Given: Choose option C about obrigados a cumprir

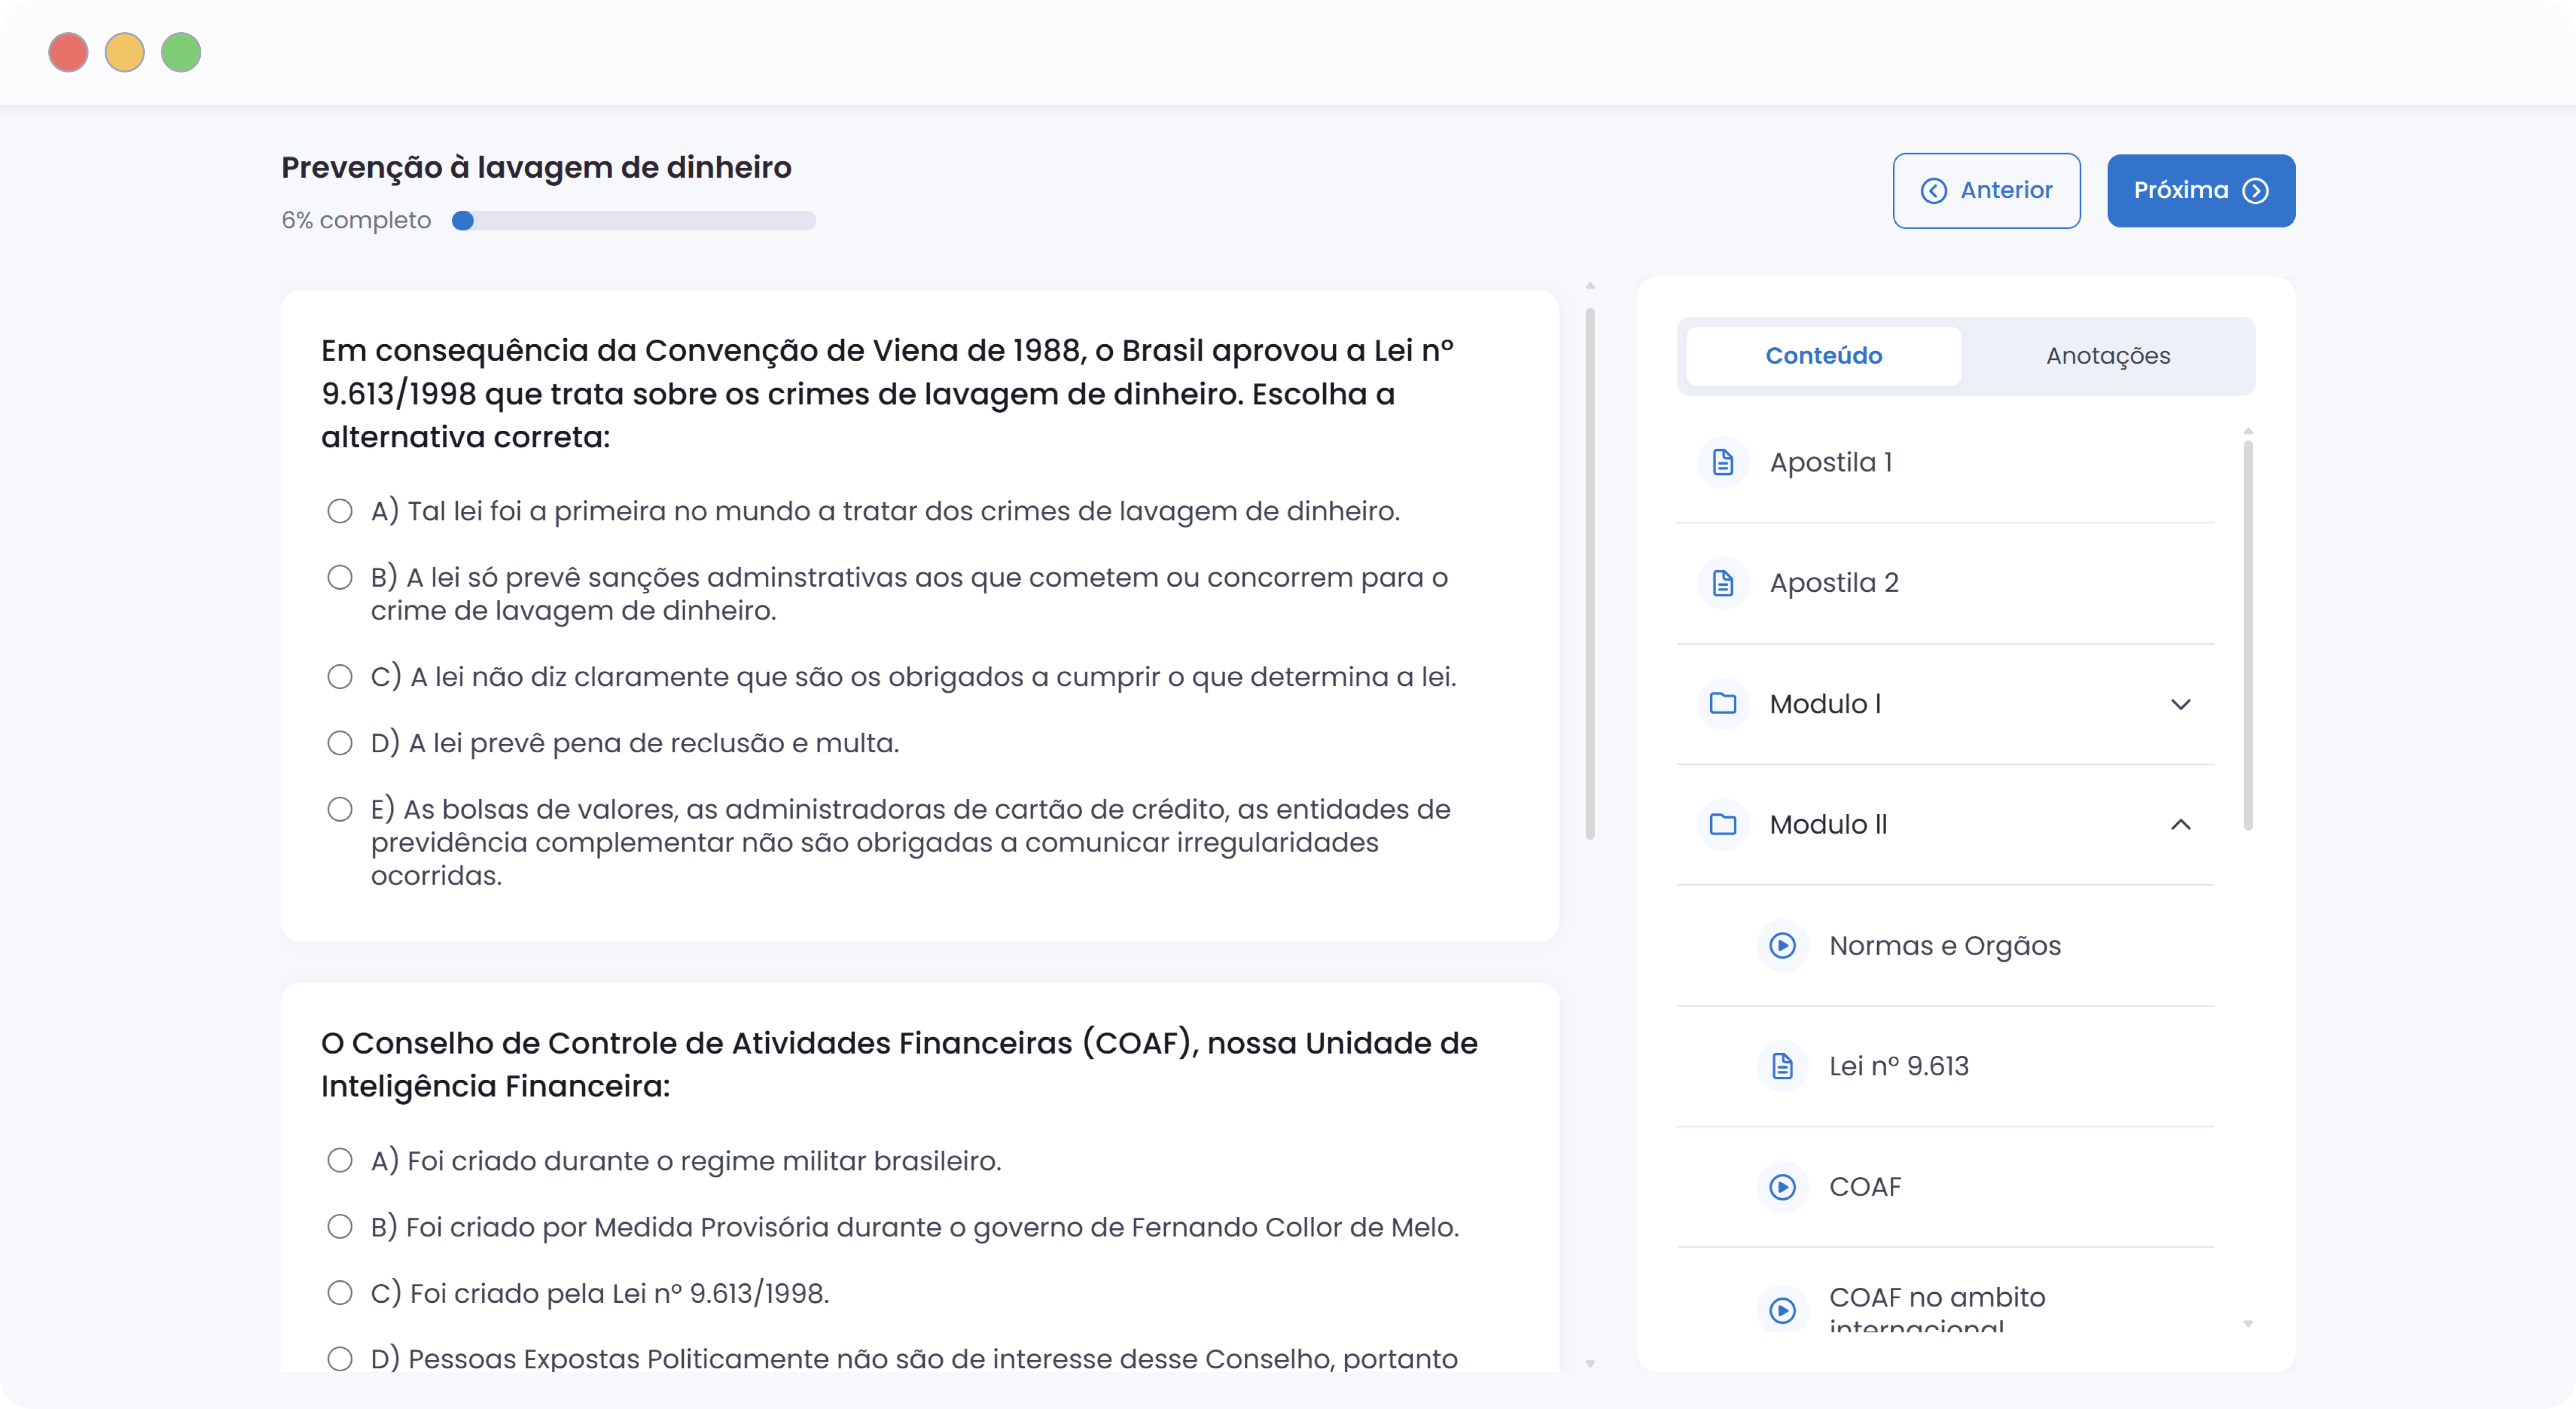Looking at the screenshot, I should click(x=340, y=677).
